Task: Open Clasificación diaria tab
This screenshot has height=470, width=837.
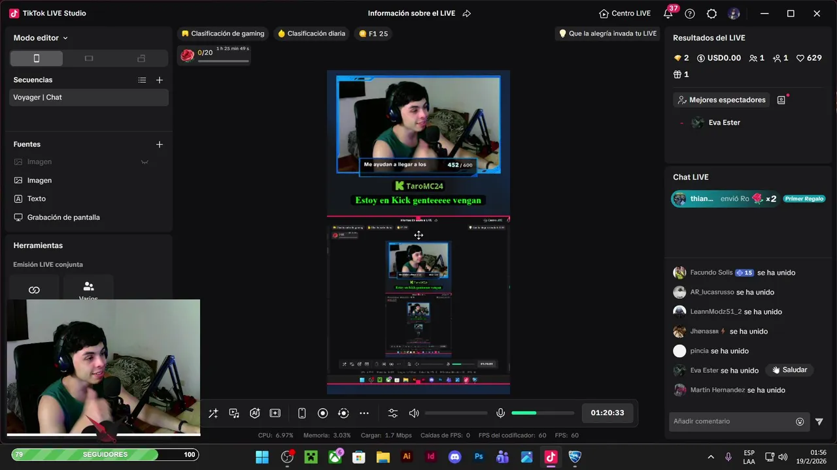Action: 311,33
